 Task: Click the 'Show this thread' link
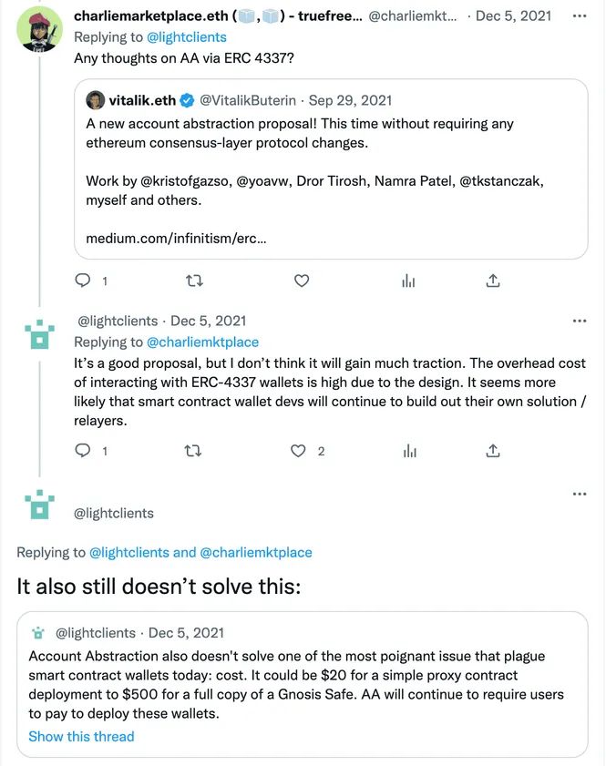click(x=81, y=736)
